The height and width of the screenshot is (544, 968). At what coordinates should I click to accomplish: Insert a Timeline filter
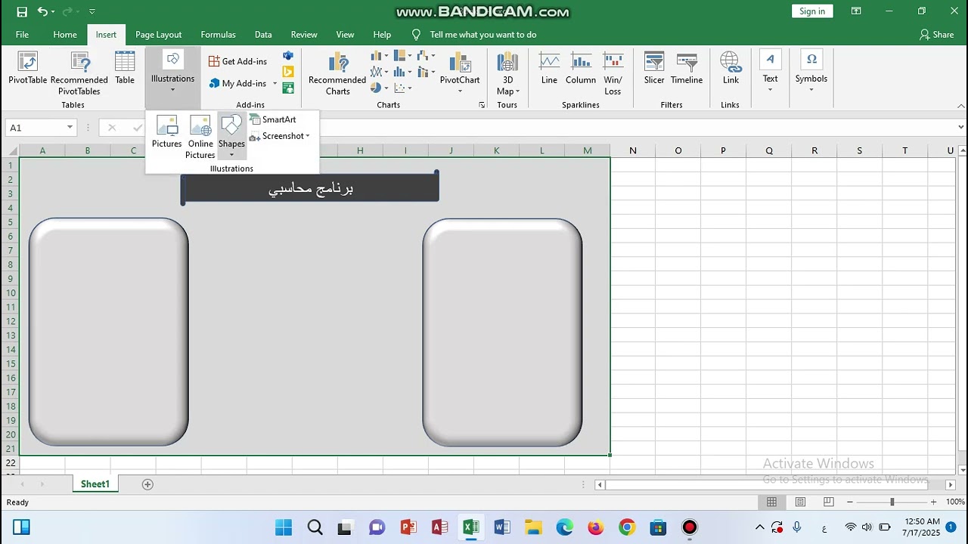(x=687, y=69)
